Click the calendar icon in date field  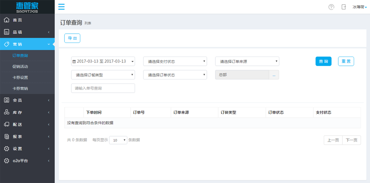click(x=74, y=61)
